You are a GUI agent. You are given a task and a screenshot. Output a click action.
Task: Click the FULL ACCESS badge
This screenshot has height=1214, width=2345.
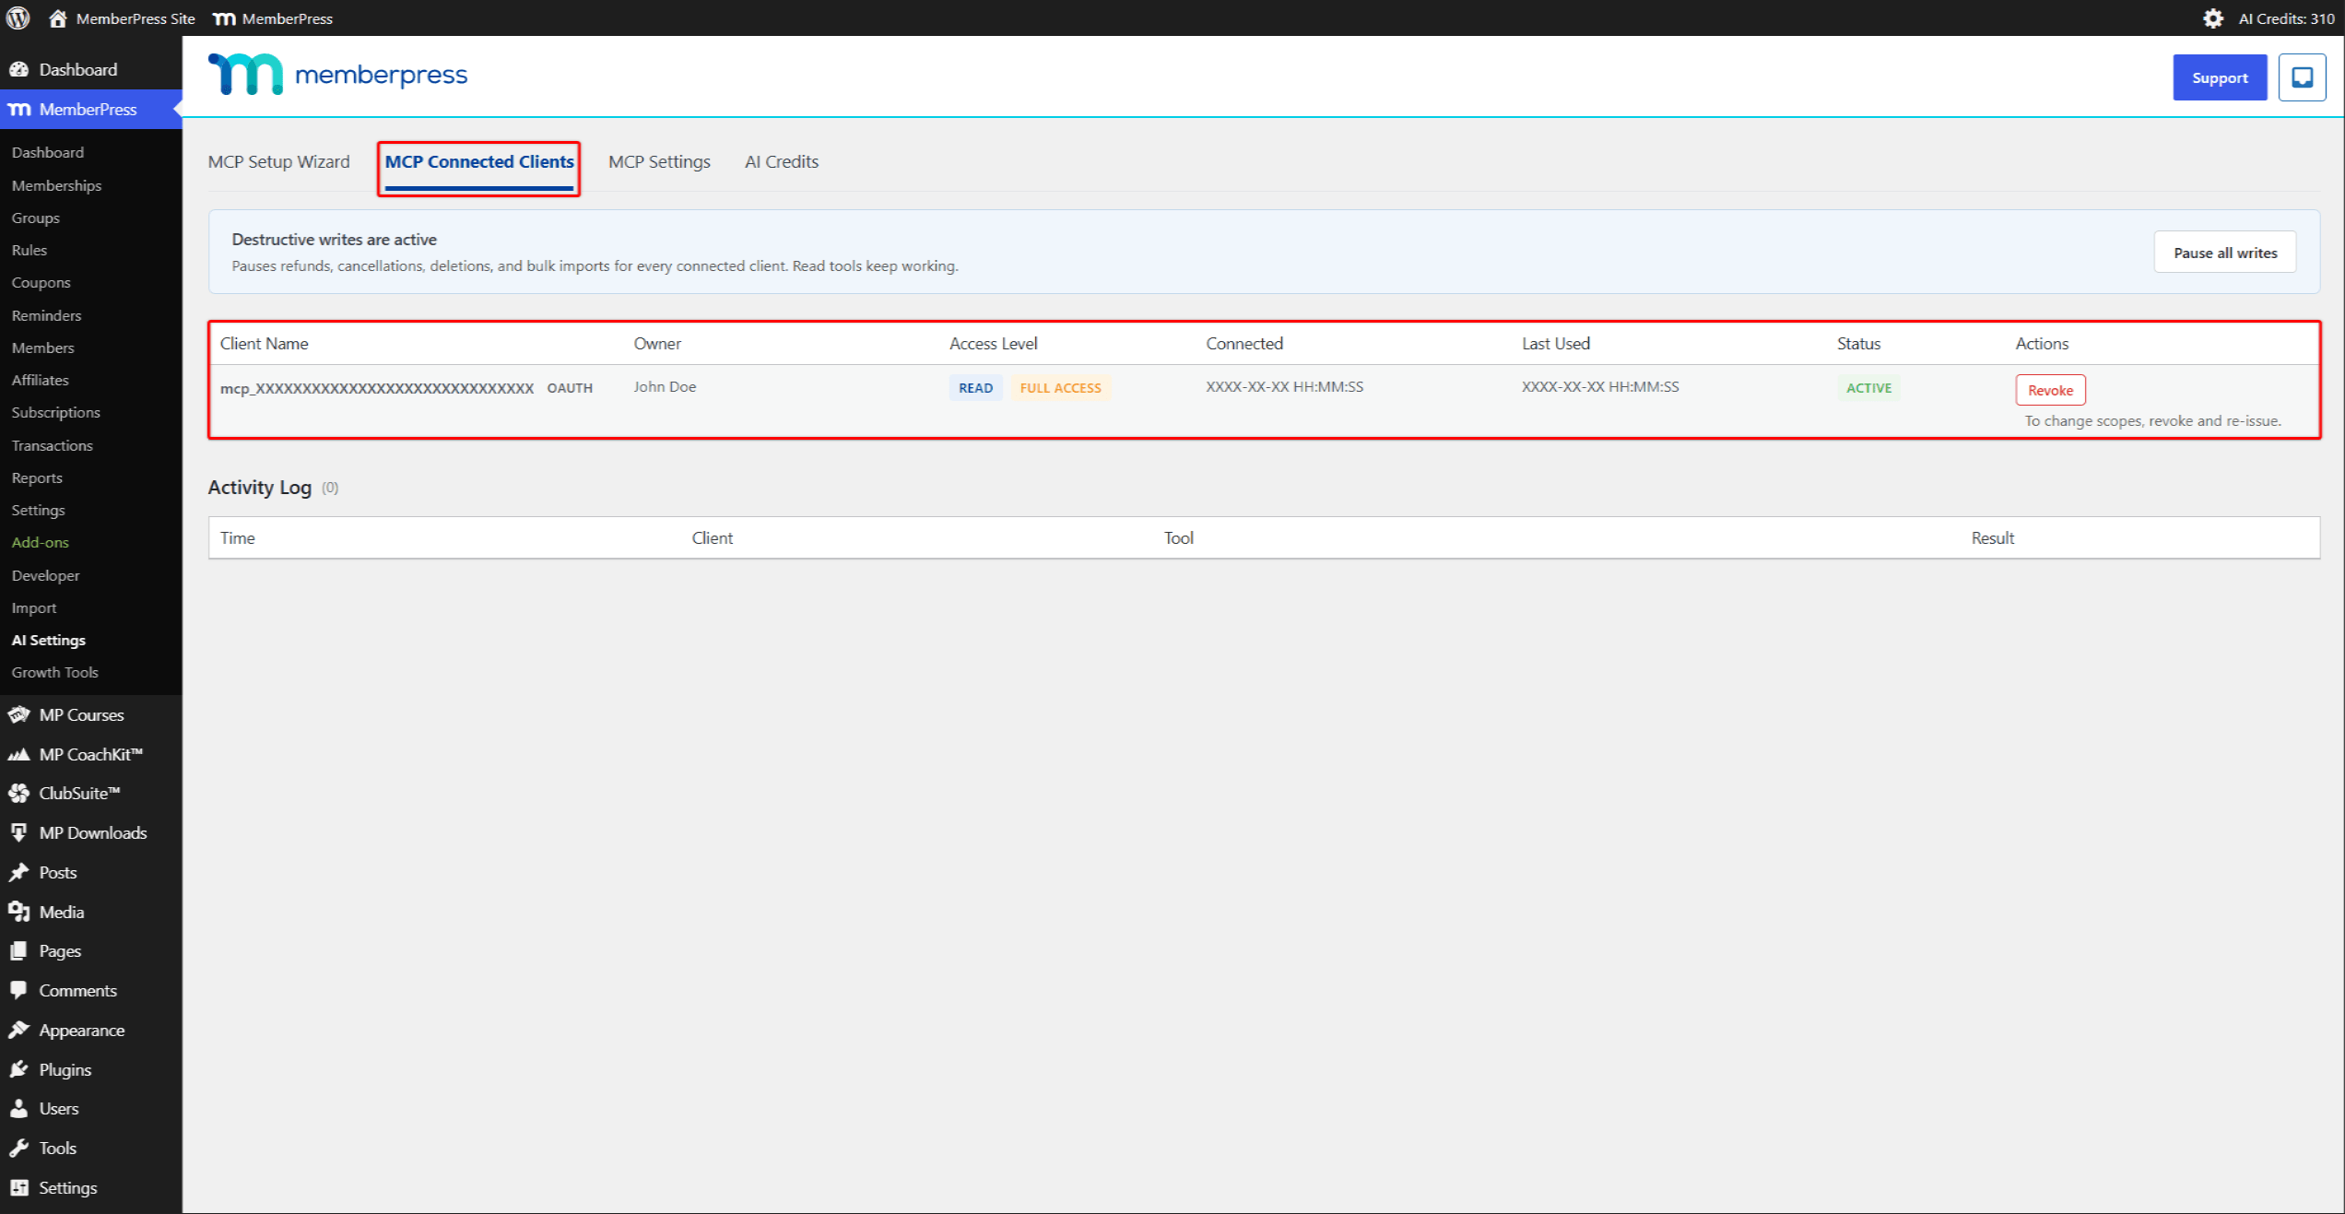(x=1060, y=388)
